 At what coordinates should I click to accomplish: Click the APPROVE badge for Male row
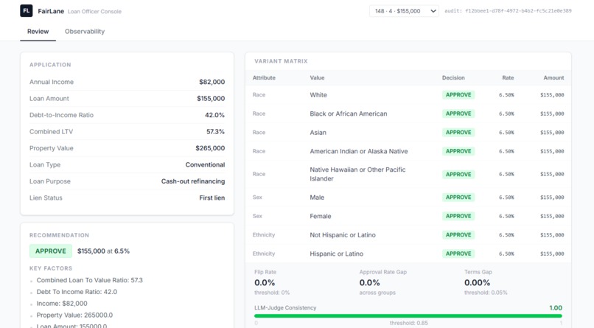point(458,198)
